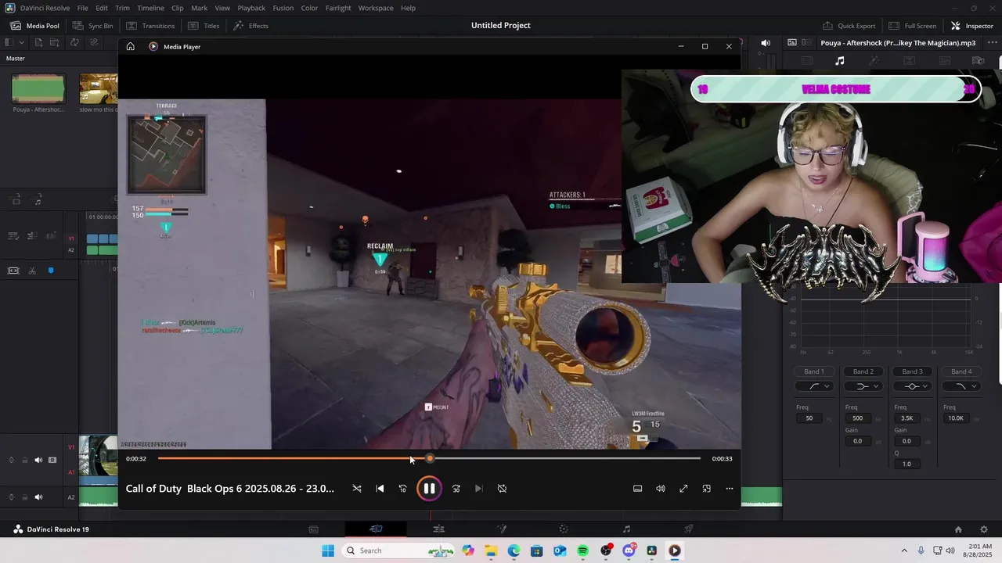Open Band 2 filter type dropdown
The height and width of the screenshot is (563, 1002).
tap(863, 386)
